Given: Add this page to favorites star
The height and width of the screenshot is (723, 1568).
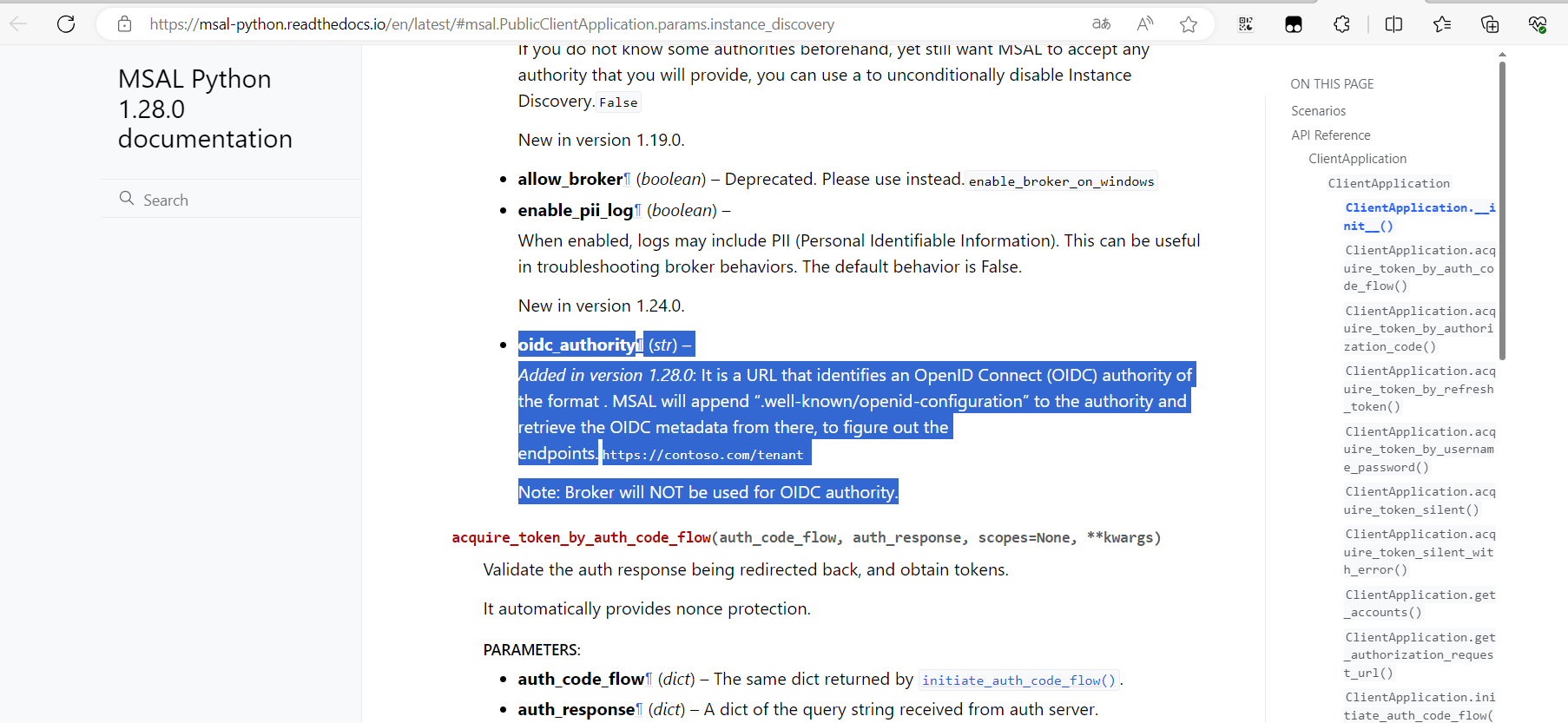Looking at the screenshot, I should [x=1189, y=24].
